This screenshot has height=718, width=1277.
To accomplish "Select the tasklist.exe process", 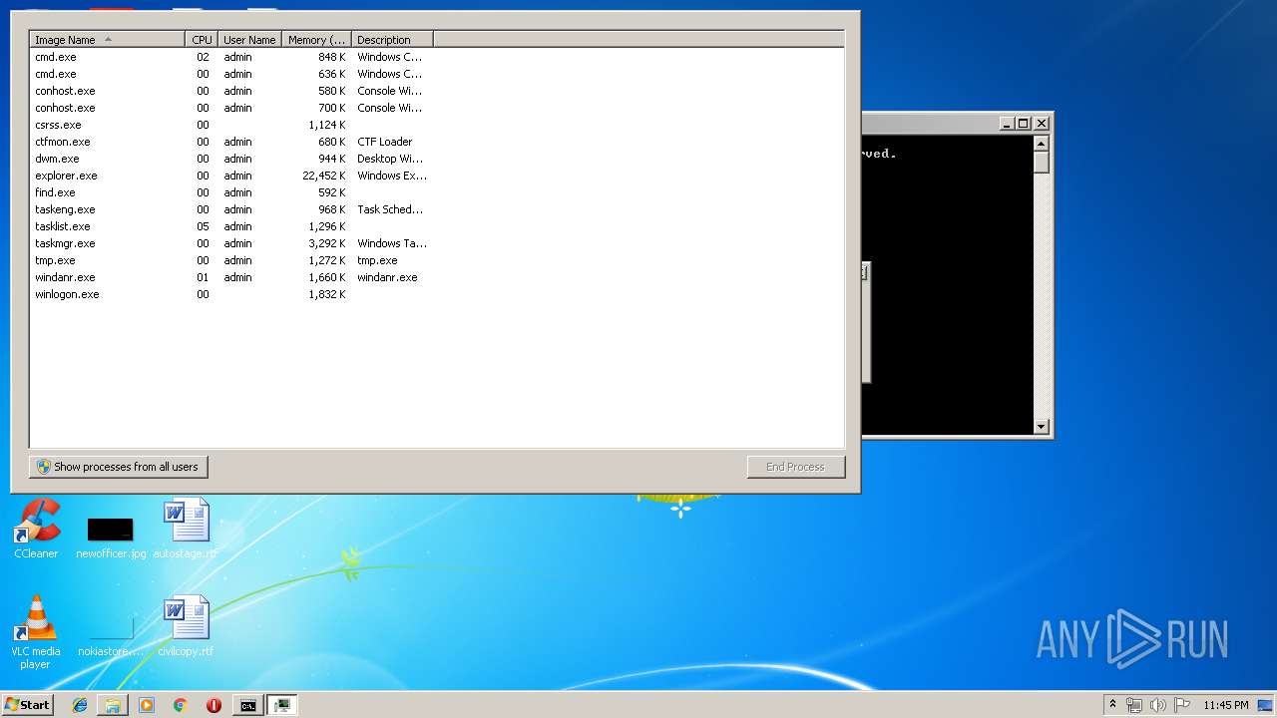I will (x=437, y=226).
